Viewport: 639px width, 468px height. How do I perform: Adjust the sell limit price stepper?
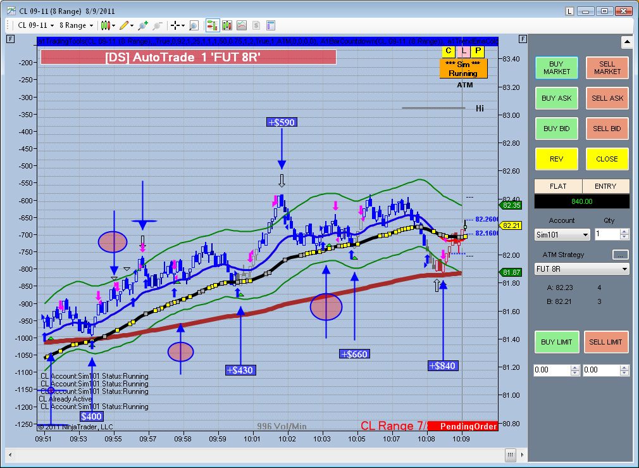(624, 370)
